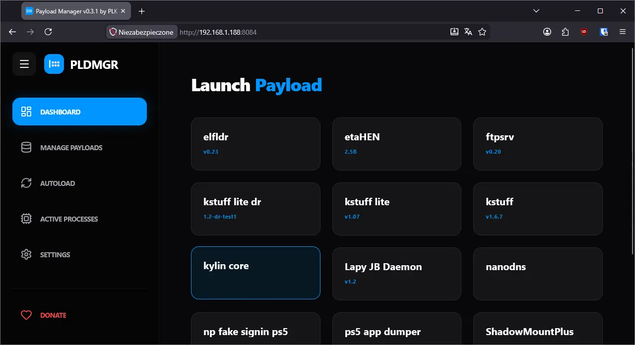Click the uBlock Origin extension icon
Viewport: 635px width, 345px height.
(584, 32)
